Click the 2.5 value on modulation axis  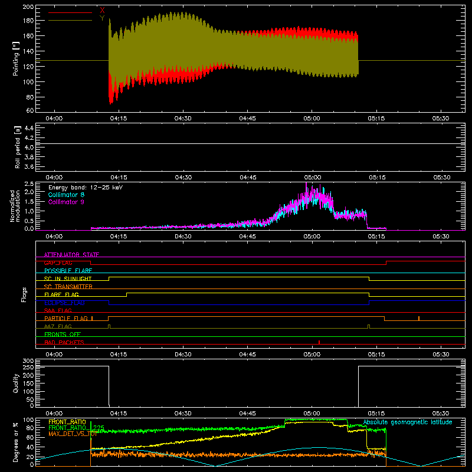pyautogui.click(x=29, y=183)
